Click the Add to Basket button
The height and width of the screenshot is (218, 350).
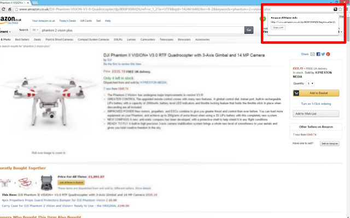click(x=316, y=93)
